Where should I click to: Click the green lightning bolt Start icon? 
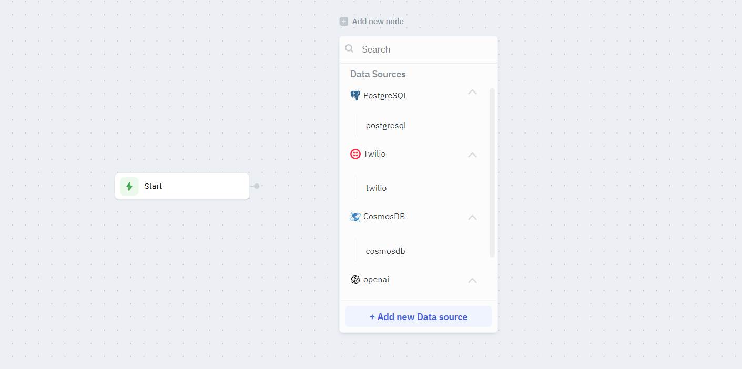coord(129,186)
